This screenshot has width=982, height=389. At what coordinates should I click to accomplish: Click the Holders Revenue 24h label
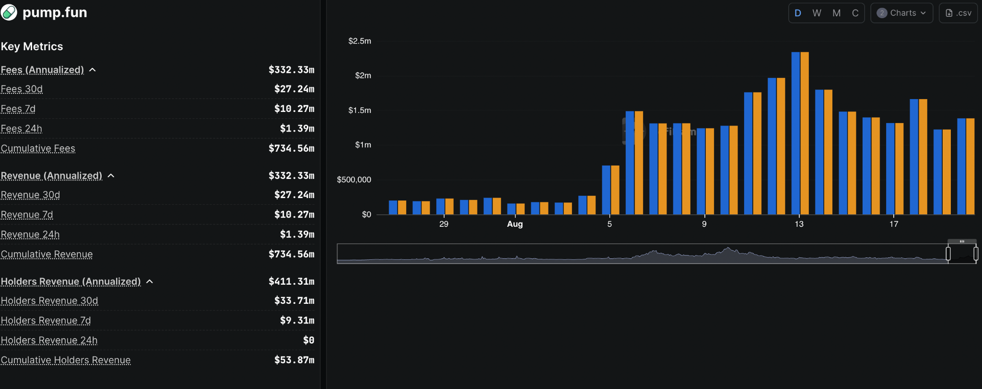(x=49, y=340)
